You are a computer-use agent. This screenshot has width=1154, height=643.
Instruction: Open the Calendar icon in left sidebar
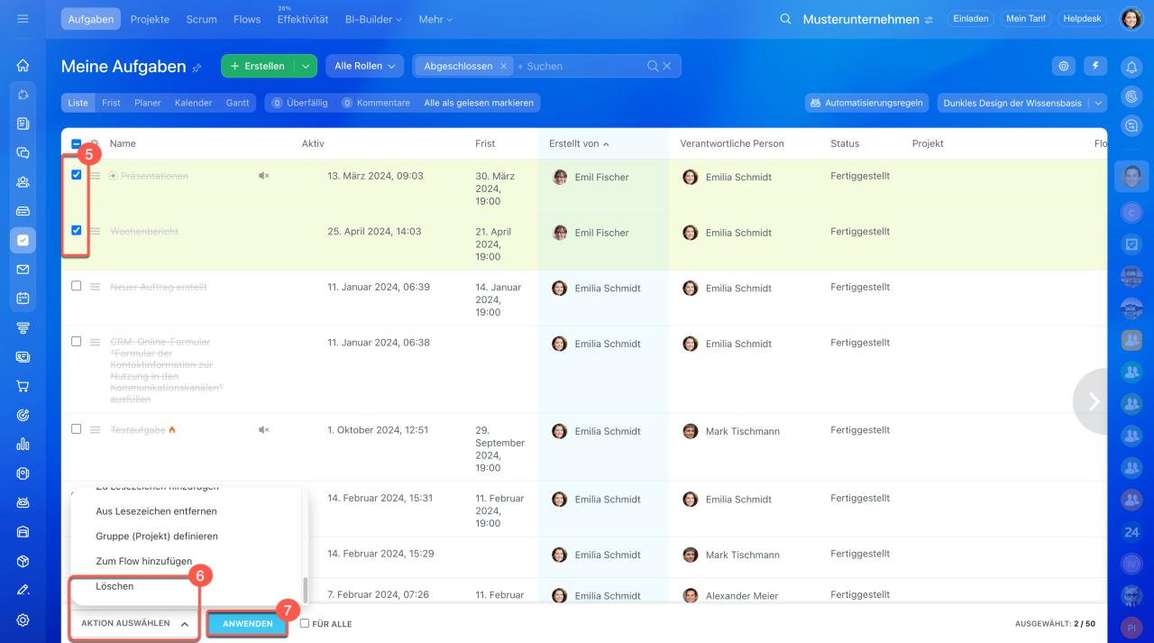click(x=23, y=299)
